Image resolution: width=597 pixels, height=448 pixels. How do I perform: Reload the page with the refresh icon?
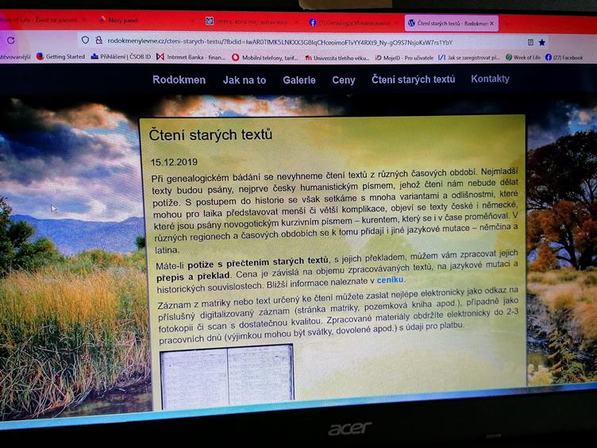click(10, 40)
